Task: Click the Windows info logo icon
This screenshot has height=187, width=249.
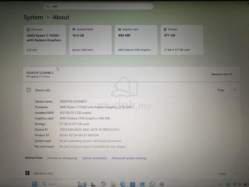Action: (28, 173)
